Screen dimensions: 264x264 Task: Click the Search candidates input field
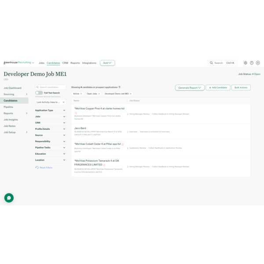point(51,87)
